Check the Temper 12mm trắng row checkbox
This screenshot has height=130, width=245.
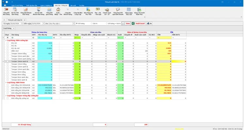8,64
